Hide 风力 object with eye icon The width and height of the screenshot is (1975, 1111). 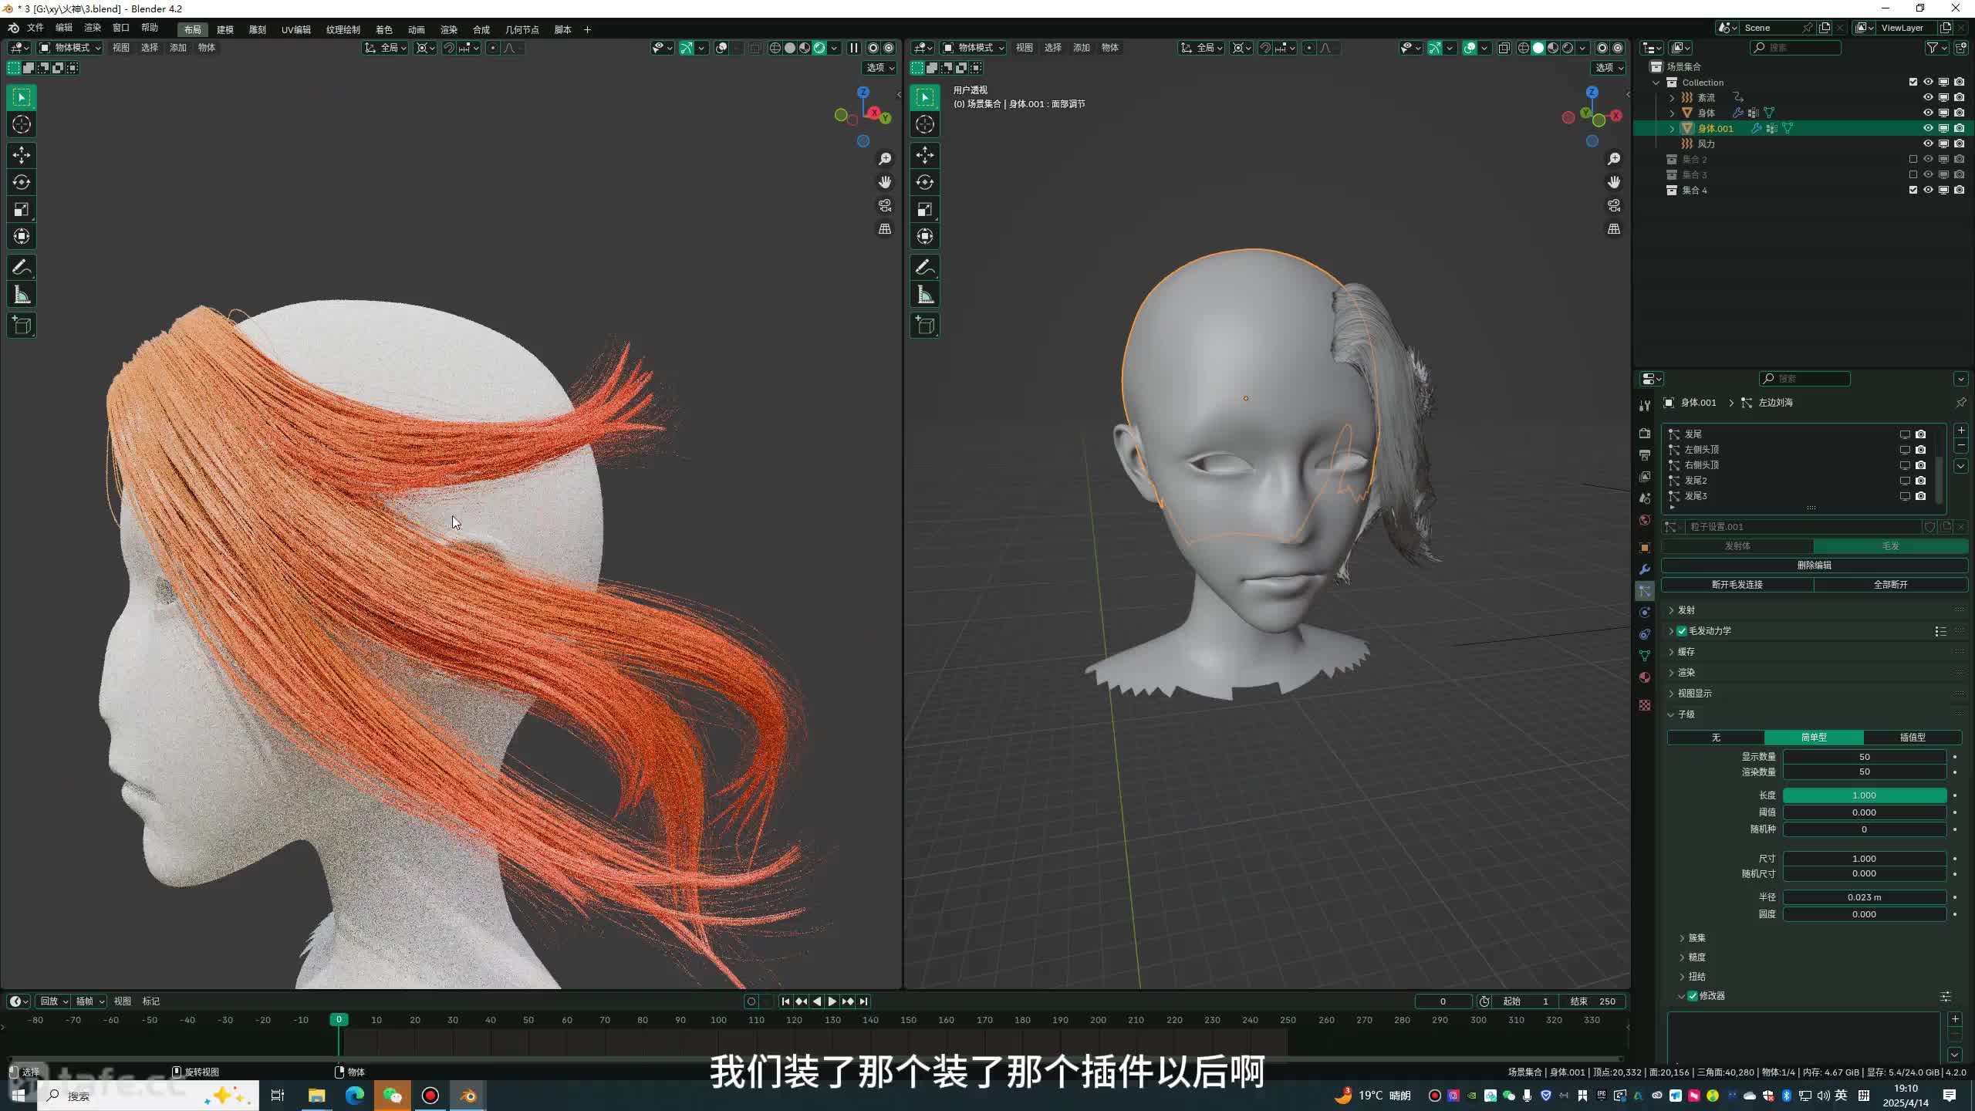tap(1928, 144)
